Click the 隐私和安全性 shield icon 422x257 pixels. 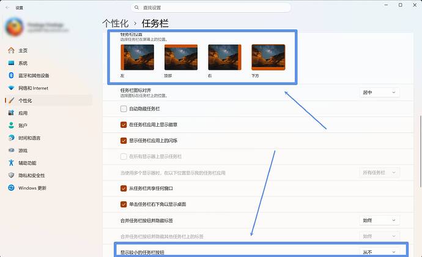click(x=11, y=176)
